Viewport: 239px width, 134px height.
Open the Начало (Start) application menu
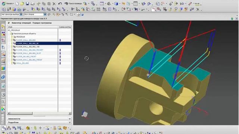[x=7, y=3]
